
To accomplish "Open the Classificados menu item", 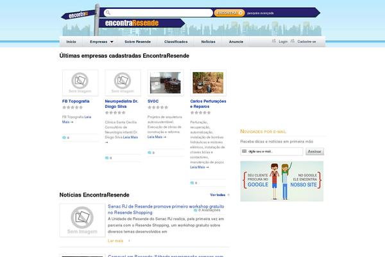I will point(176,42).
